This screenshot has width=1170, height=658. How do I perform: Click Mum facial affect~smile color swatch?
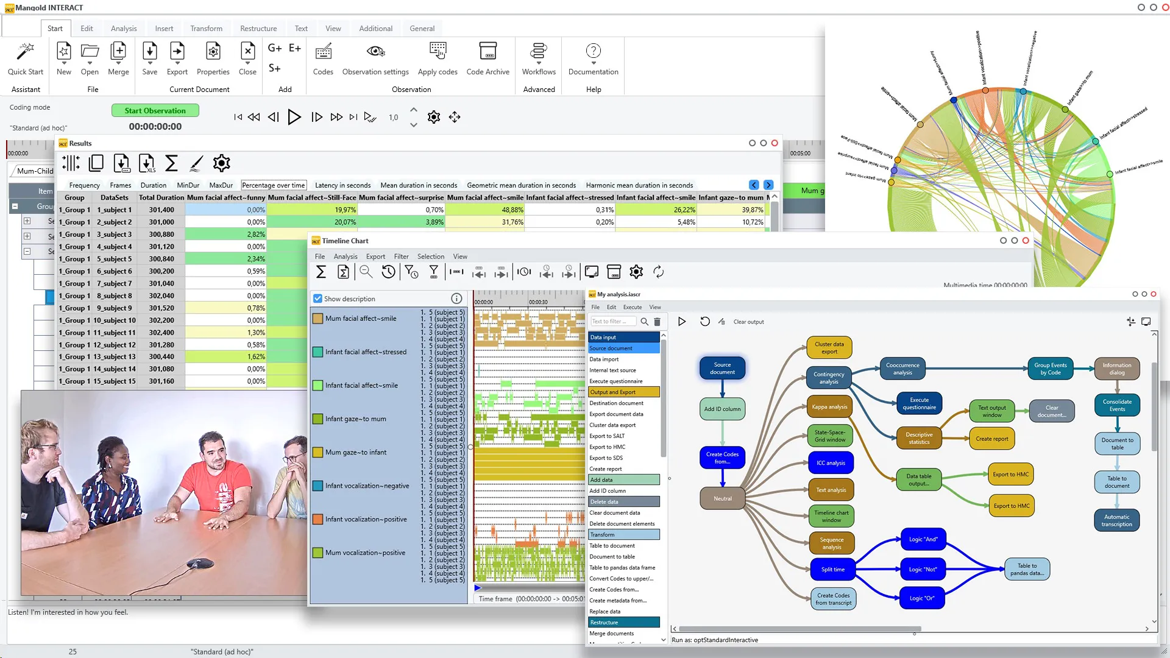[317, 318]
